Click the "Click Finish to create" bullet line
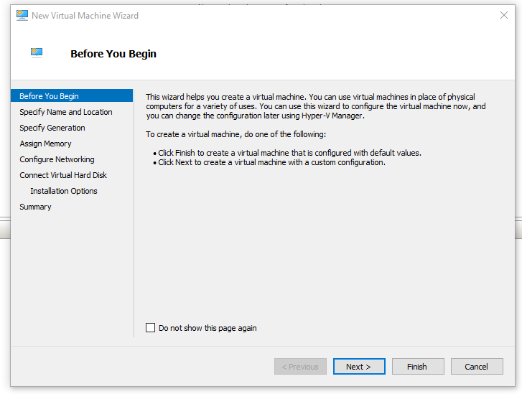This screenshot has width=522, height=394. click(289, 153)
